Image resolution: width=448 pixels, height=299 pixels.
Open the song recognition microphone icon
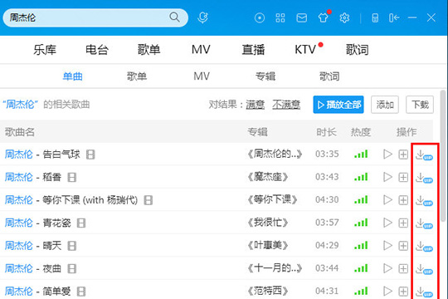(x=202, y=17)
